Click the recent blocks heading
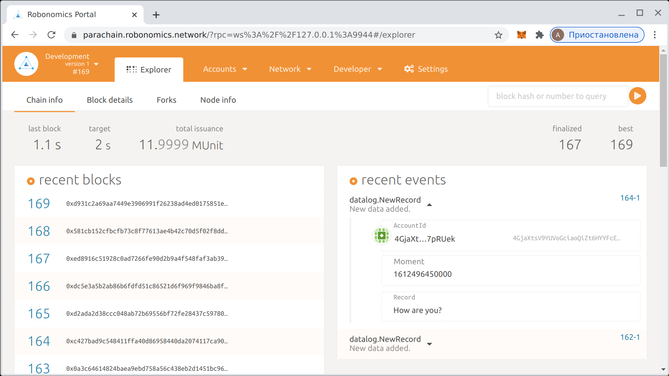Viewport: 669px width, 376px height. tap(80, 180)
